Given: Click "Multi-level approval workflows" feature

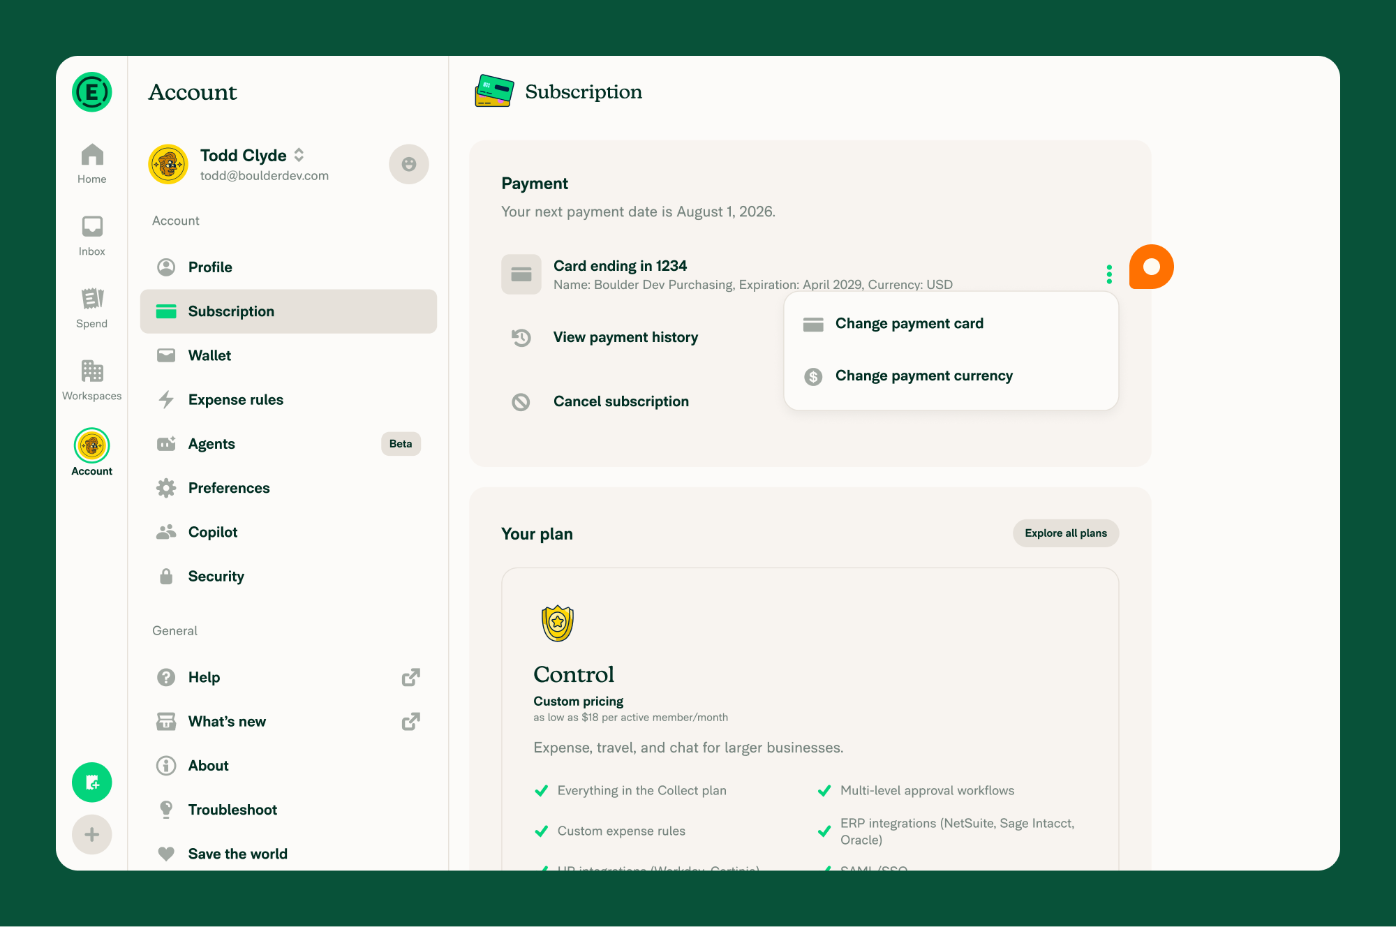Looking at the screenshot, I should tap(927, 790).
